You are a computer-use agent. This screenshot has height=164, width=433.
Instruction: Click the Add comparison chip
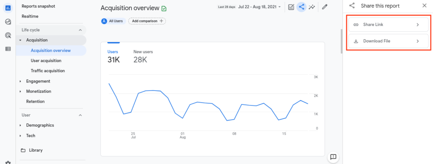(x=147, y=21)
